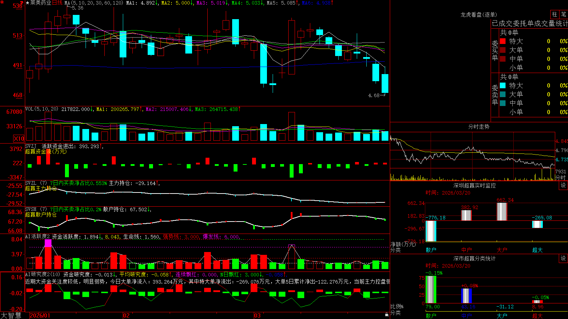Click the 超赢主力持仓 label
Screen dimensions: 568x319
click(x=41, y=188)
